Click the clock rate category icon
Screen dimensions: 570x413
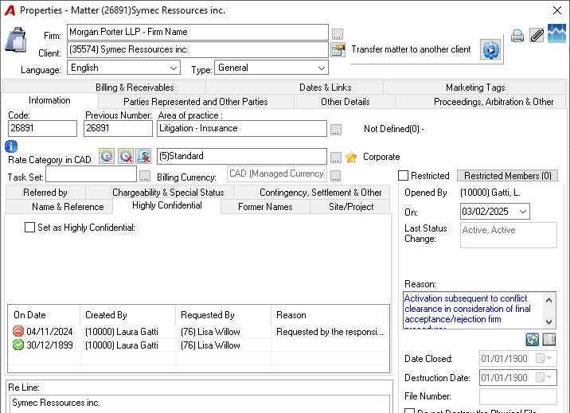click(107, 156)
